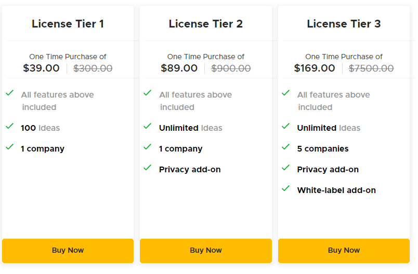Click the crossed-out $900.00 price
418x274 pixels.
231,68
